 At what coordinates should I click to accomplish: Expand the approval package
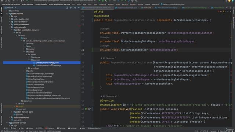tap(29, 57)
